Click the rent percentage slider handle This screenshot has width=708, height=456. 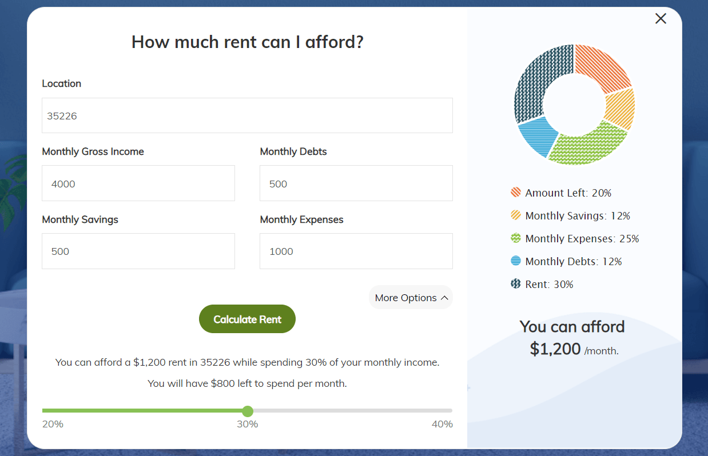[x=247, y=411]
